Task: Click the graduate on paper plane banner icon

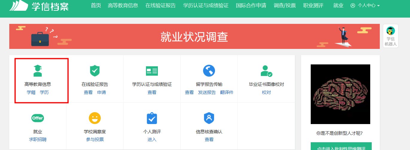Action: (343, 37)
